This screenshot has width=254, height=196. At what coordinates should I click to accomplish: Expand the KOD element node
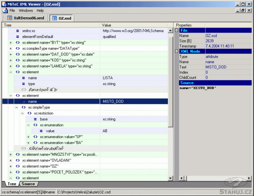tap(11, 60)
